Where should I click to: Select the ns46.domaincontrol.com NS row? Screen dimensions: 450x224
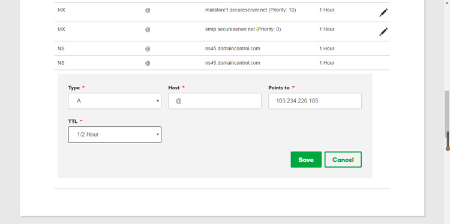222,63
